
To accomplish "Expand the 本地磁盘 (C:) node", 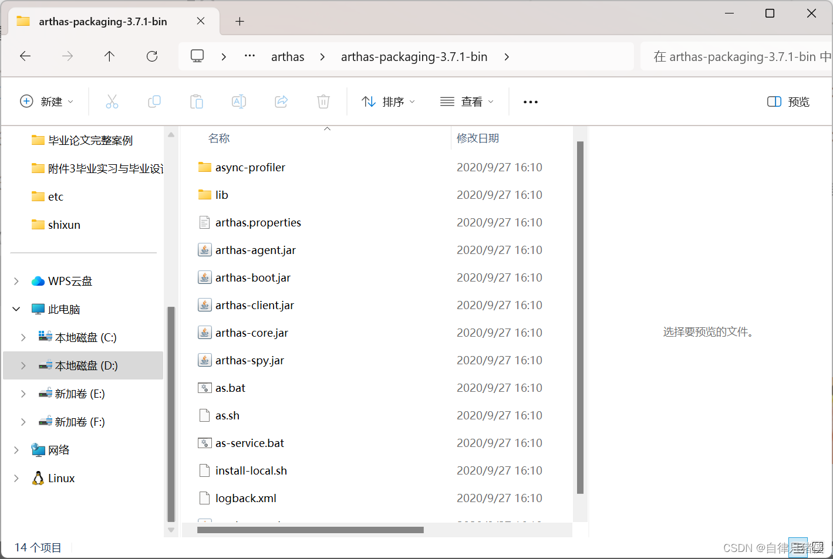I will pyautogui.click(x=23, y=337).
